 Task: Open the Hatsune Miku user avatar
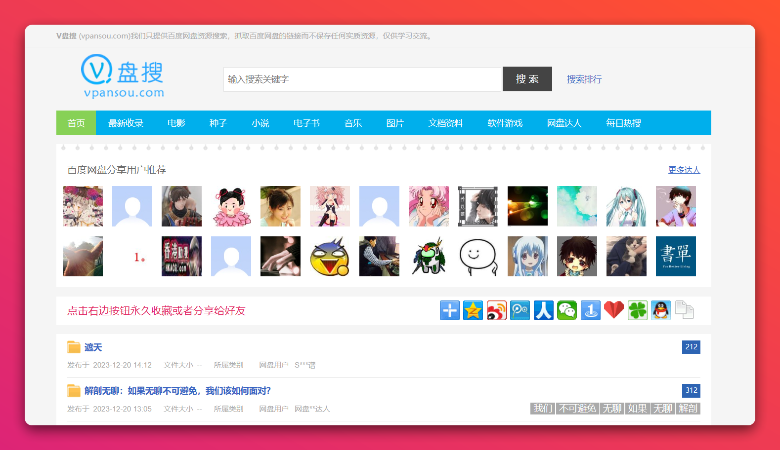(x=626, y=206)
